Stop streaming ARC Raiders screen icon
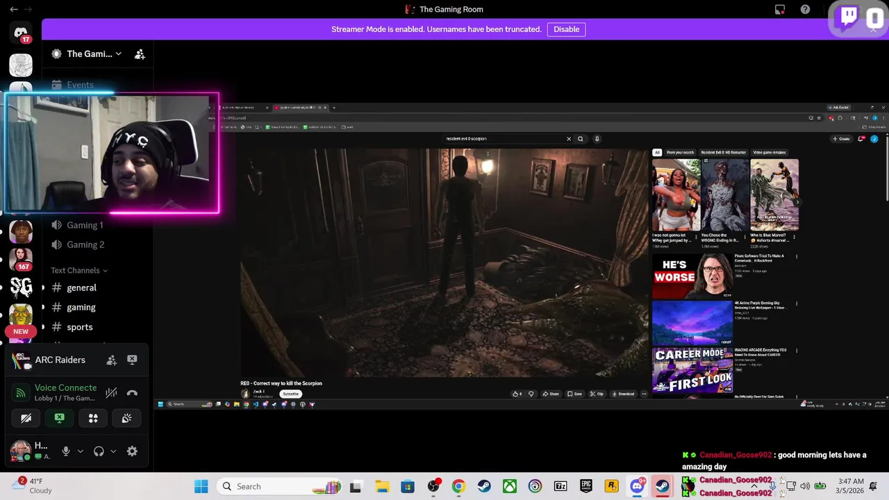889x500 pixels. point(132,360)
